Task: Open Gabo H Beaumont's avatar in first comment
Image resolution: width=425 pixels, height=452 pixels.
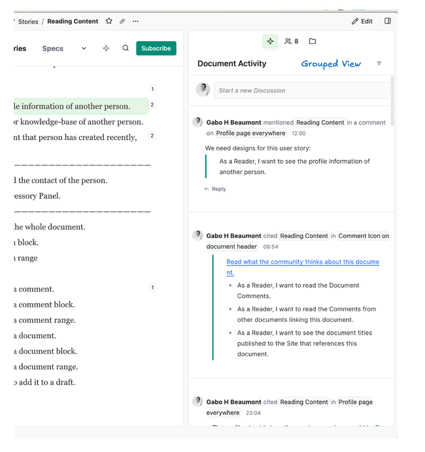Action: [197, 122]
